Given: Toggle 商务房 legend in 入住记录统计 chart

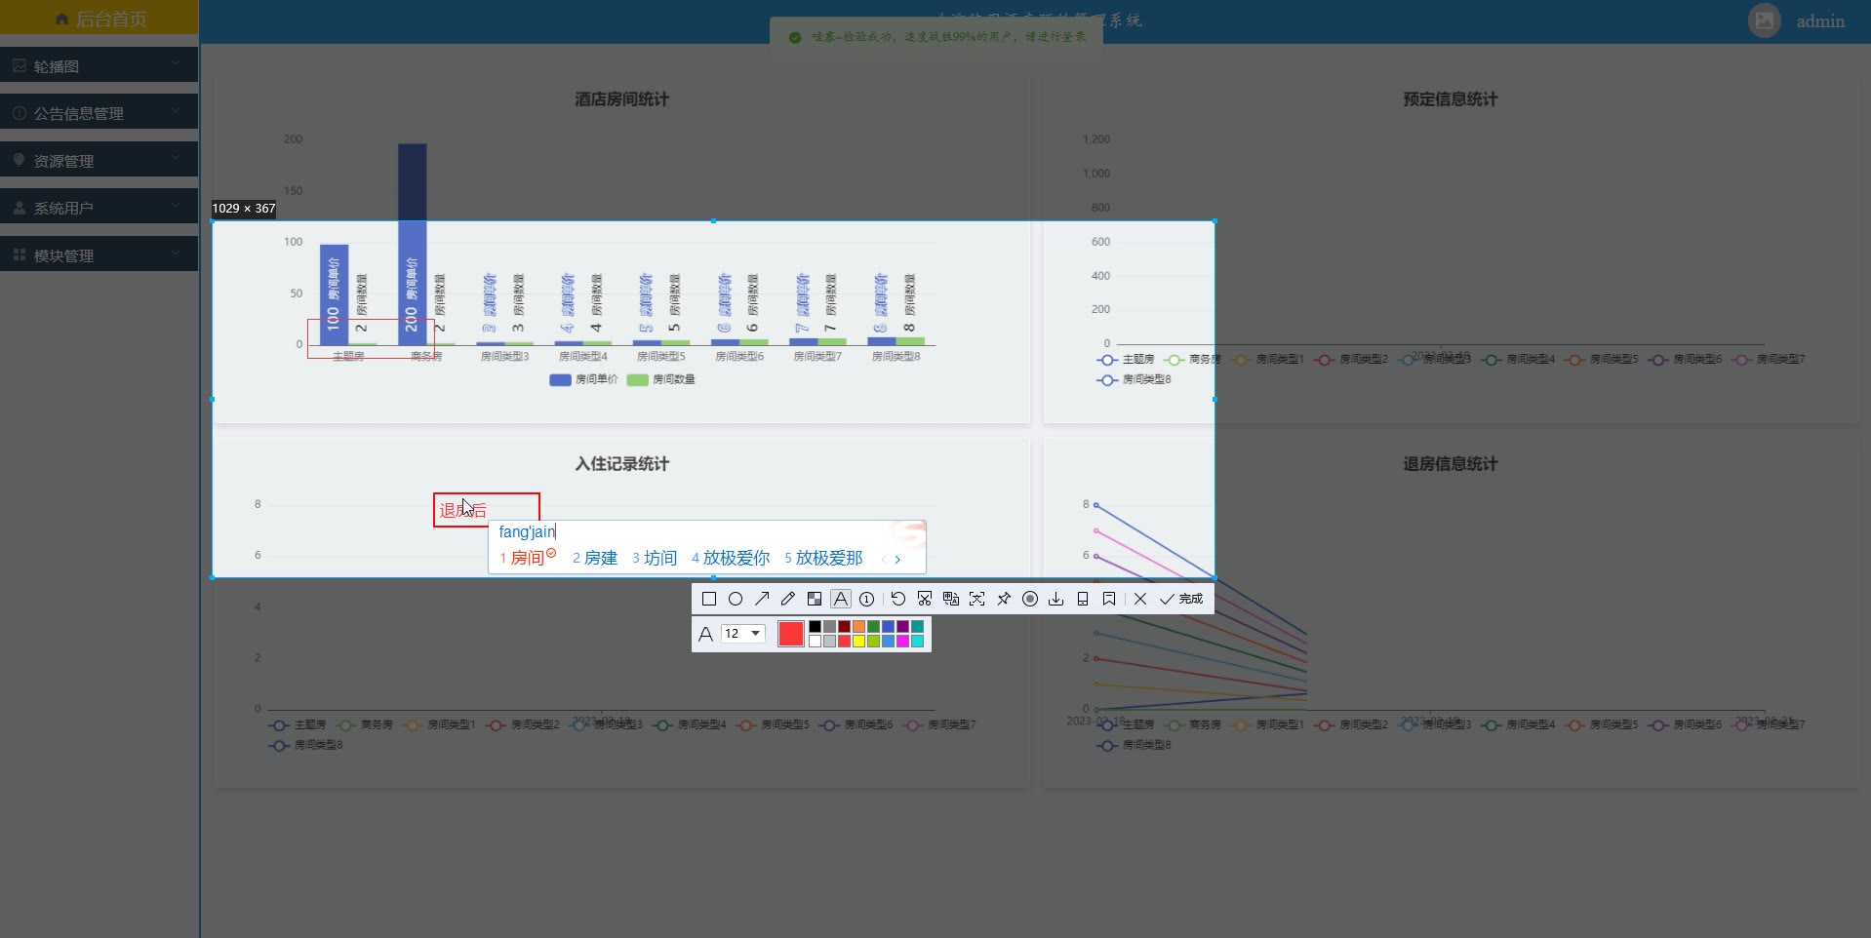Looking at the screenshot, I should coord(364,724).
